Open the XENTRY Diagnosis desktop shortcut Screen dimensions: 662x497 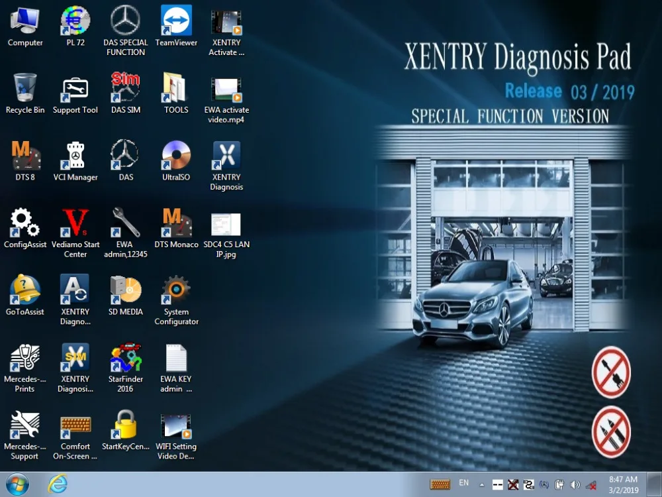tap(226, 166)
